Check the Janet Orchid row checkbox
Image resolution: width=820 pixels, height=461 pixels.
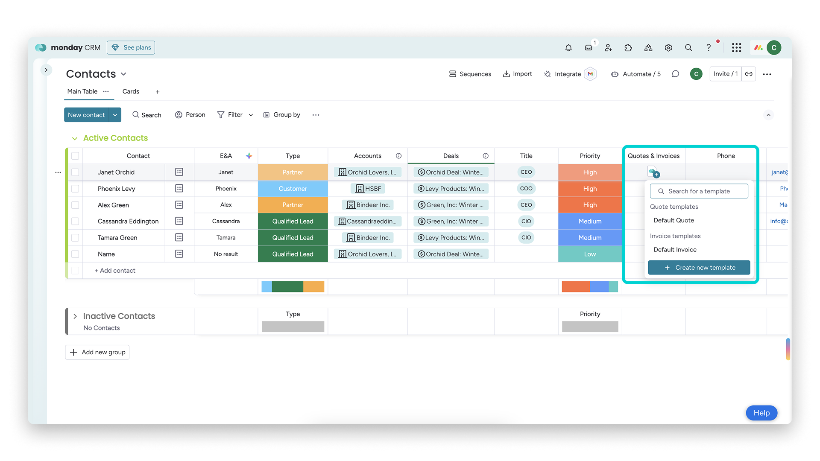[x=75, y=172]
